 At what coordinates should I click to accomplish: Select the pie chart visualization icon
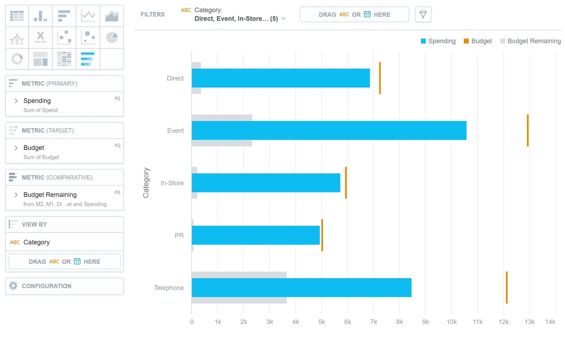(112, 38)
